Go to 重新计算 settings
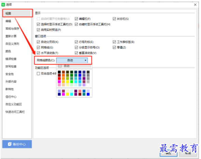Screen dimensions: 201x159 17,36
